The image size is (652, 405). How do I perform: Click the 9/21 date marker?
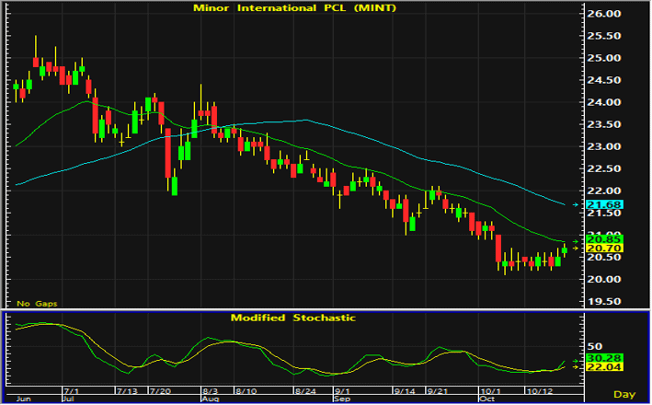point(437,391)
